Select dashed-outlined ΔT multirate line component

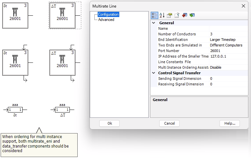point(63,15)
